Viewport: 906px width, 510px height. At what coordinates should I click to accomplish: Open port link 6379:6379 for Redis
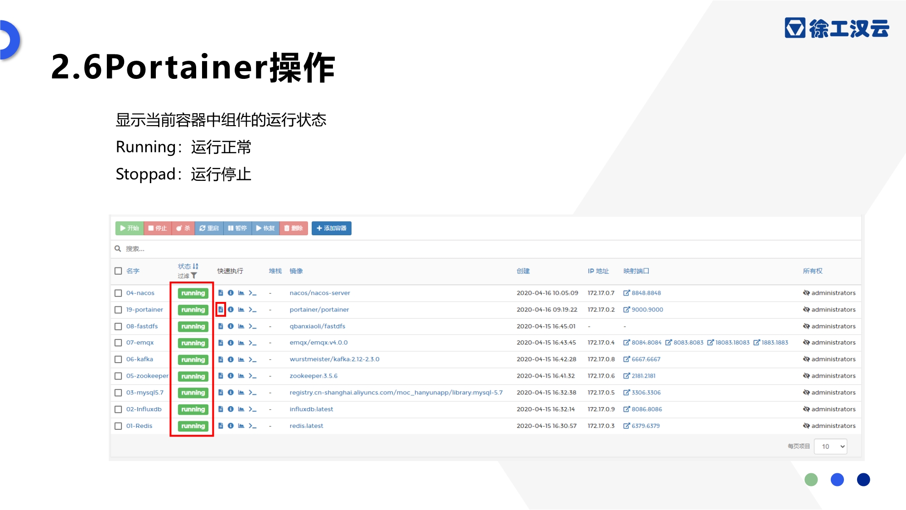641,426
